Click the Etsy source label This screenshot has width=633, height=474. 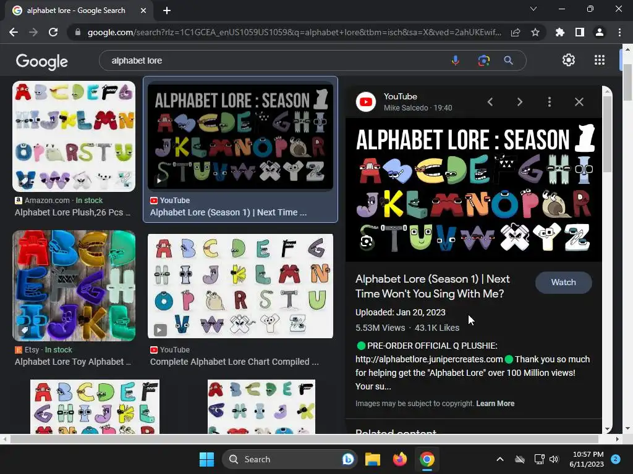click(x=32, y=350)
